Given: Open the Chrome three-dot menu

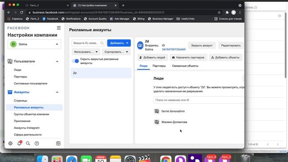Looking at the screenshot, I should point(240,13).
